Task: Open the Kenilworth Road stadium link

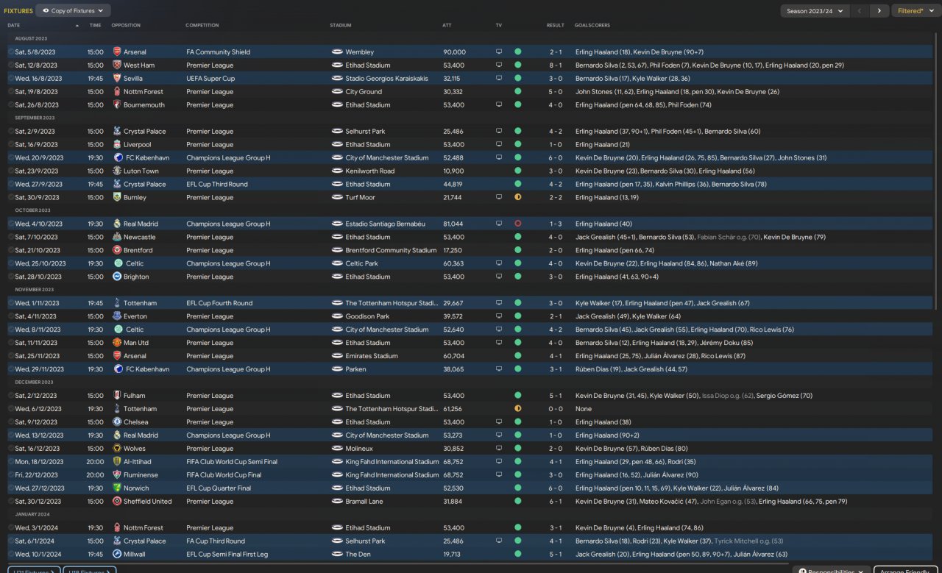Action: pos(370,171)
